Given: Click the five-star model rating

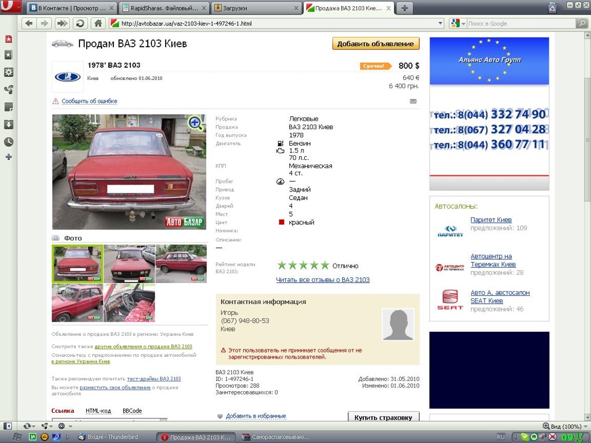Looking at the screenshot, I should pos(303,266).
